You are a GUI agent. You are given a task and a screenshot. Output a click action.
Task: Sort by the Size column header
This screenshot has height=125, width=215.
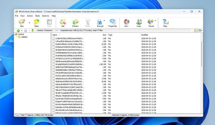click(96, 35)
